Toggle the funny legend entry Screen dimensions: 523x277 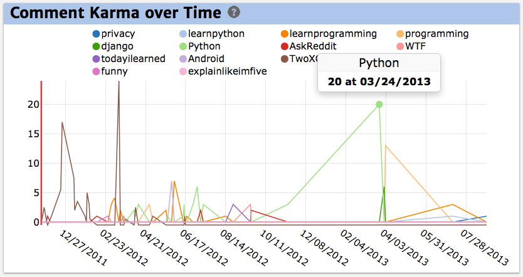coord(110,71)
